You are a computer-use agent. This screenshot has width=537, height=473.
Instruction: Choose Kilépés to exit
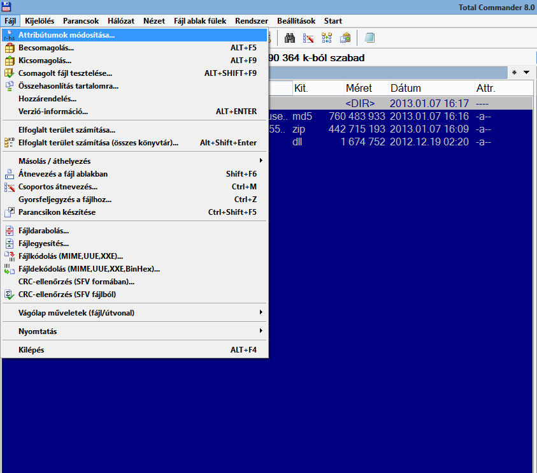point(134,350)
